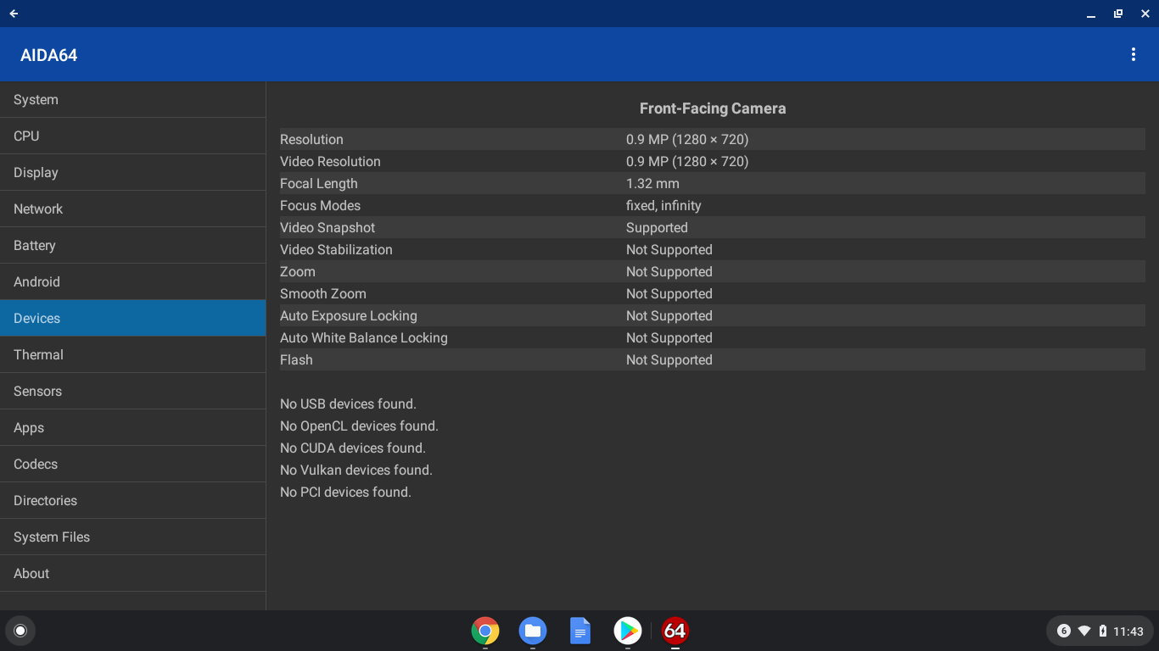1159x651 pixels.
Task: Show the Battery information page
Action: click(x=133, y=246)
